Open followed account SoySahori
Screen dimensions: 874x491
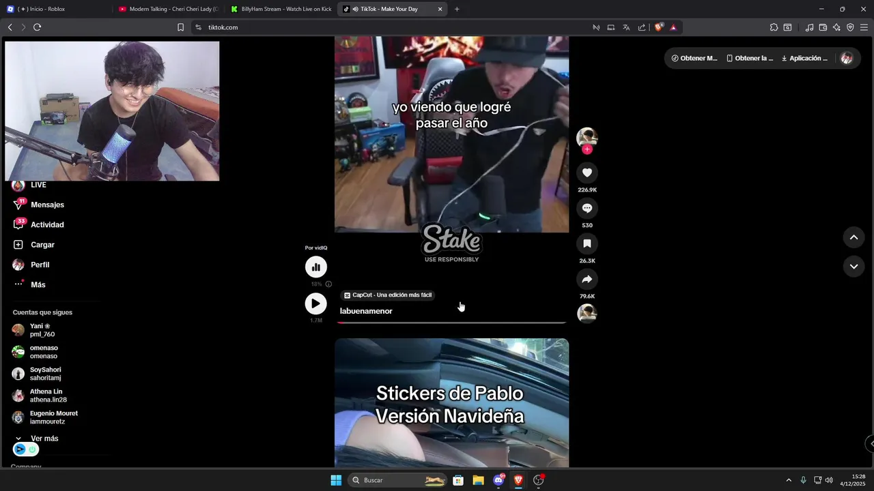tap(38, 374)
